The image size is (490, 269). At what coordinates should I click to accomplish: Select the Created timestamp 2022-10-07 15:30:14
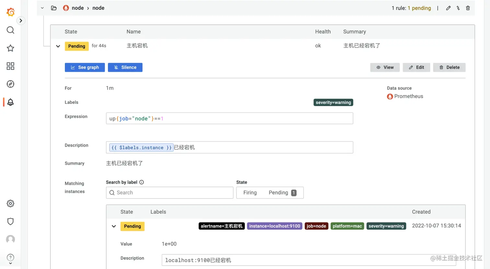pyautogui.click(x=437, y=226)
